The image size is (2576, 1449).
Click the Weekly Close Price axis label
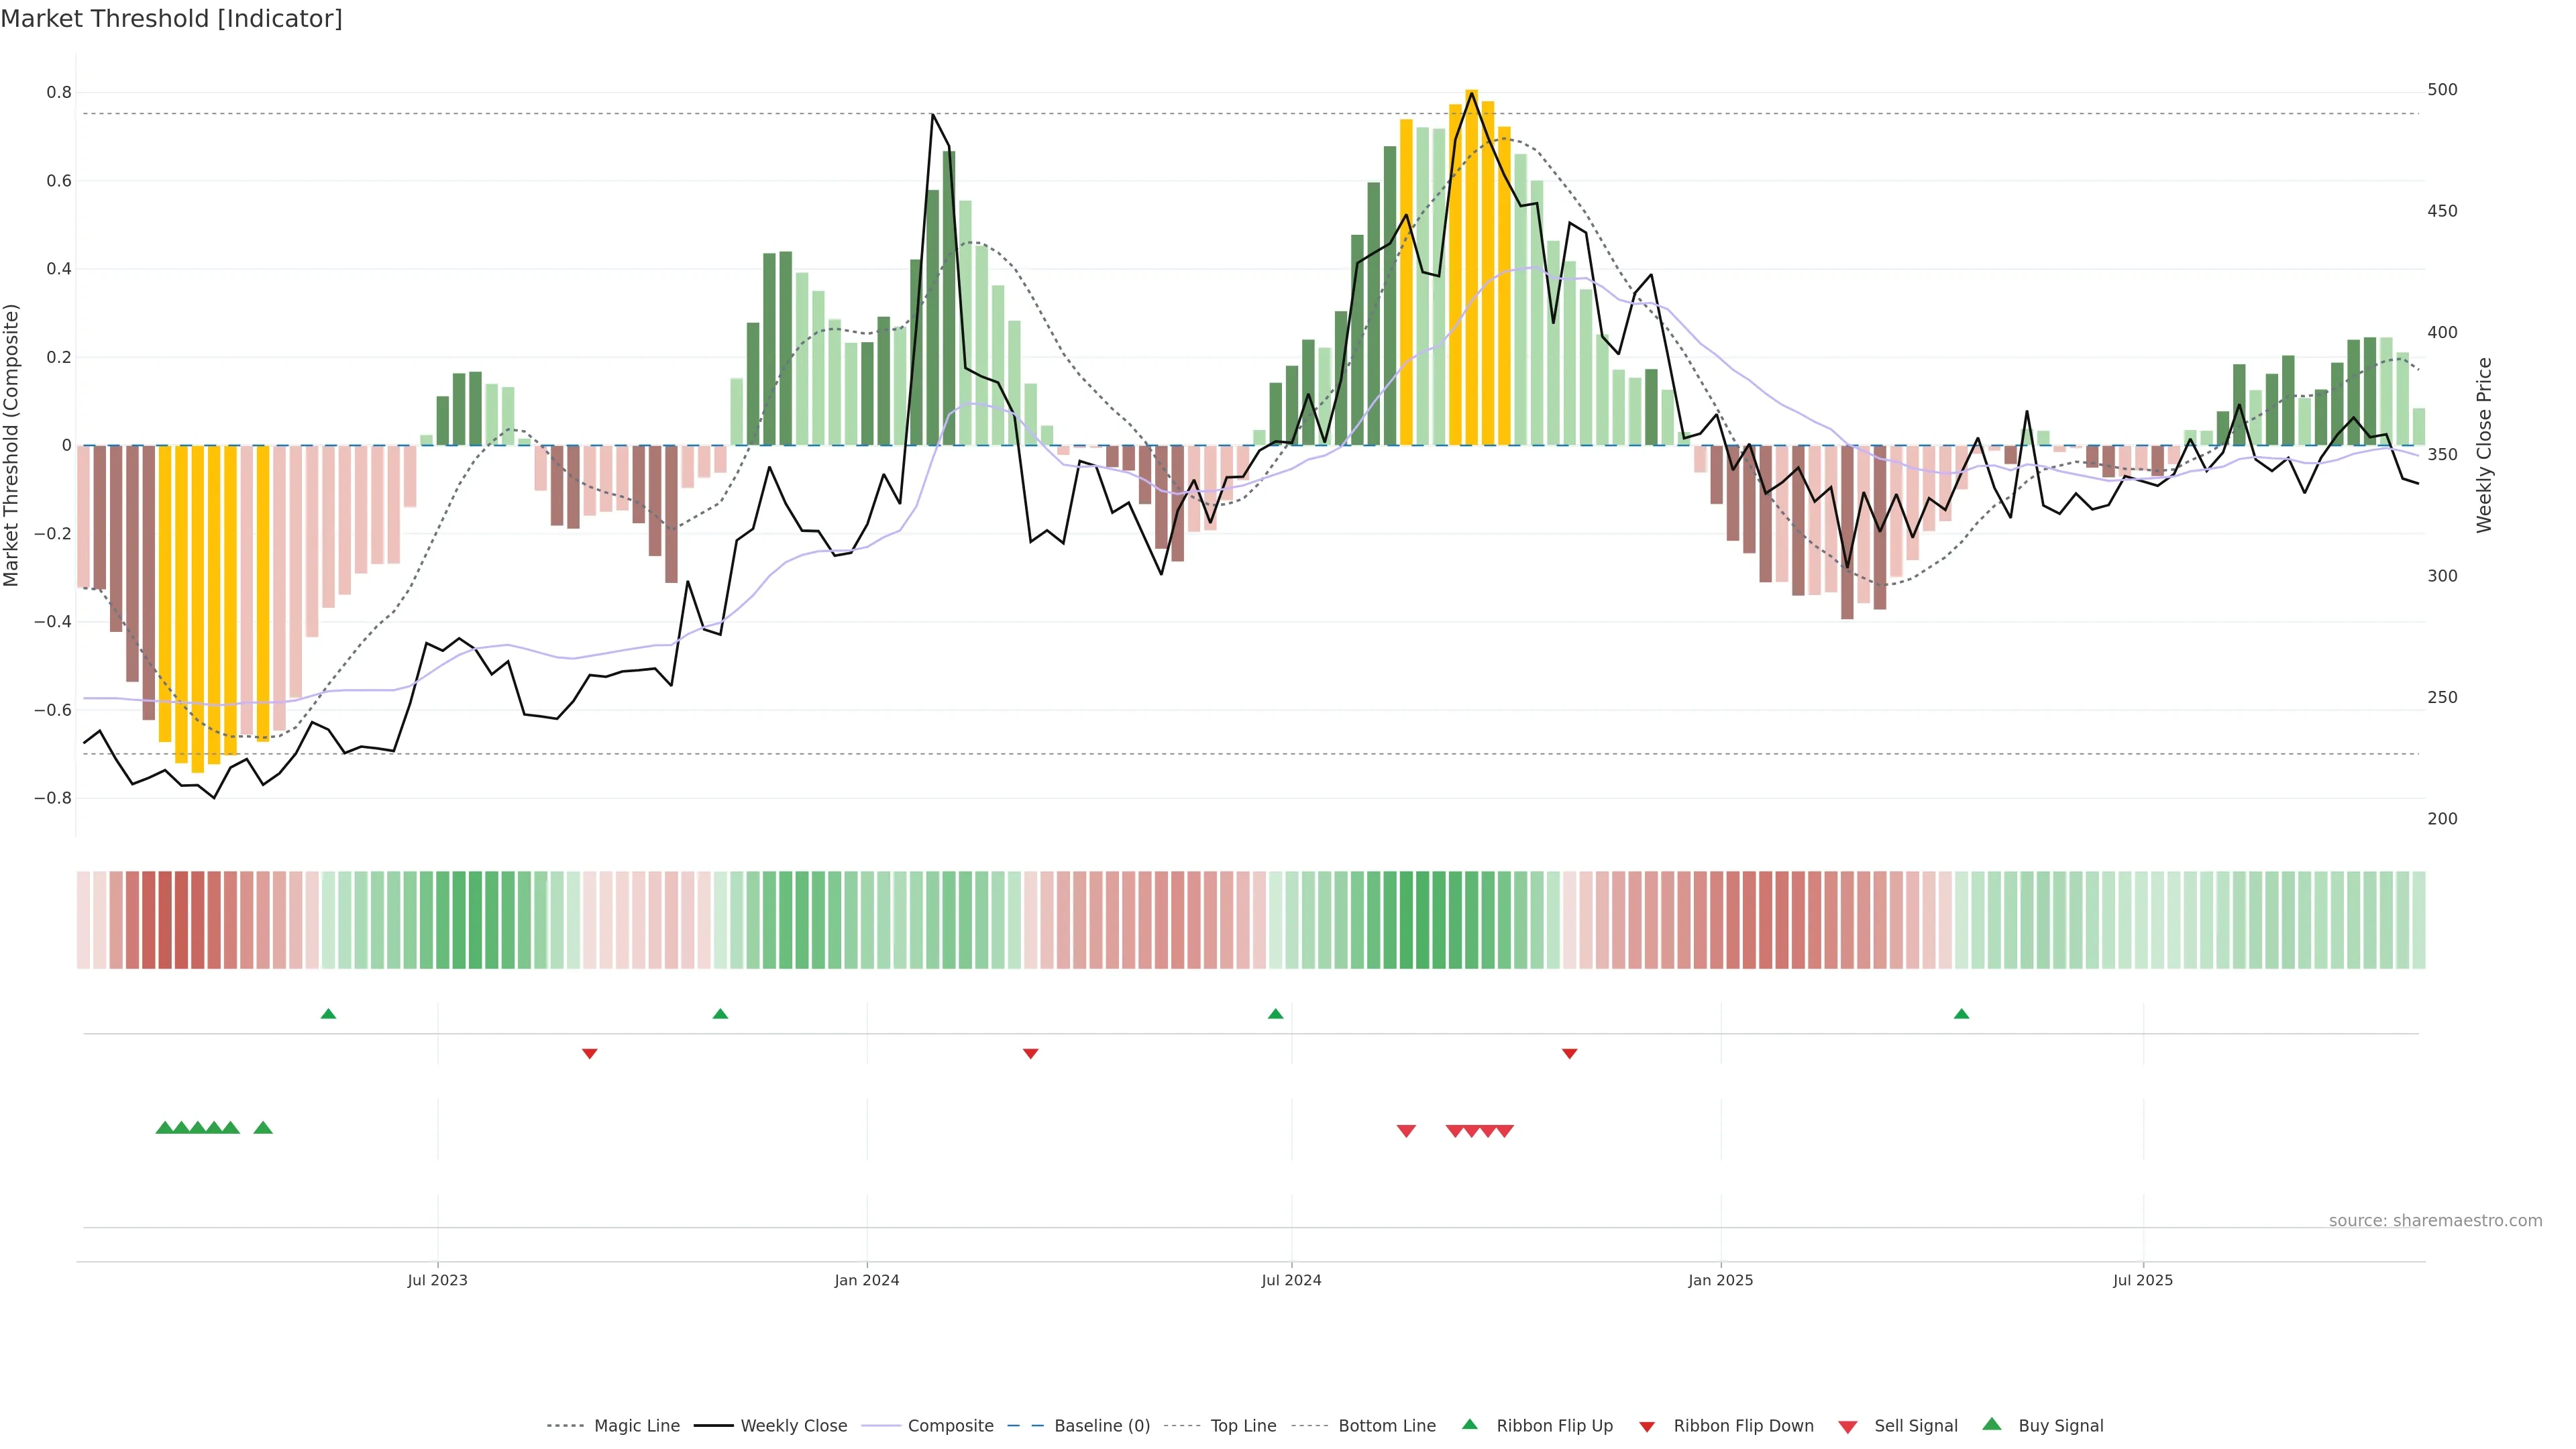pyautogui.click(x=2484, y=445)
